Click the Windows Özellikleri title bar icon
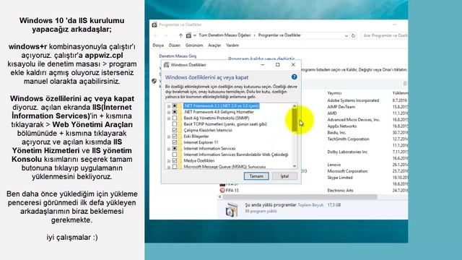Screen dimensions: 462x260 coord(167,65)
